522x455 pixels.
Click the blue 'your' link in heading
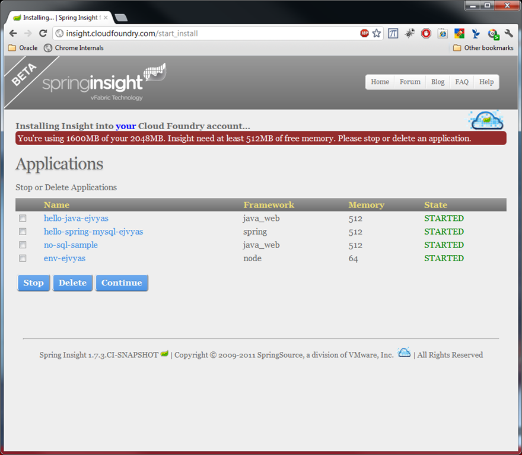point(126,126)
